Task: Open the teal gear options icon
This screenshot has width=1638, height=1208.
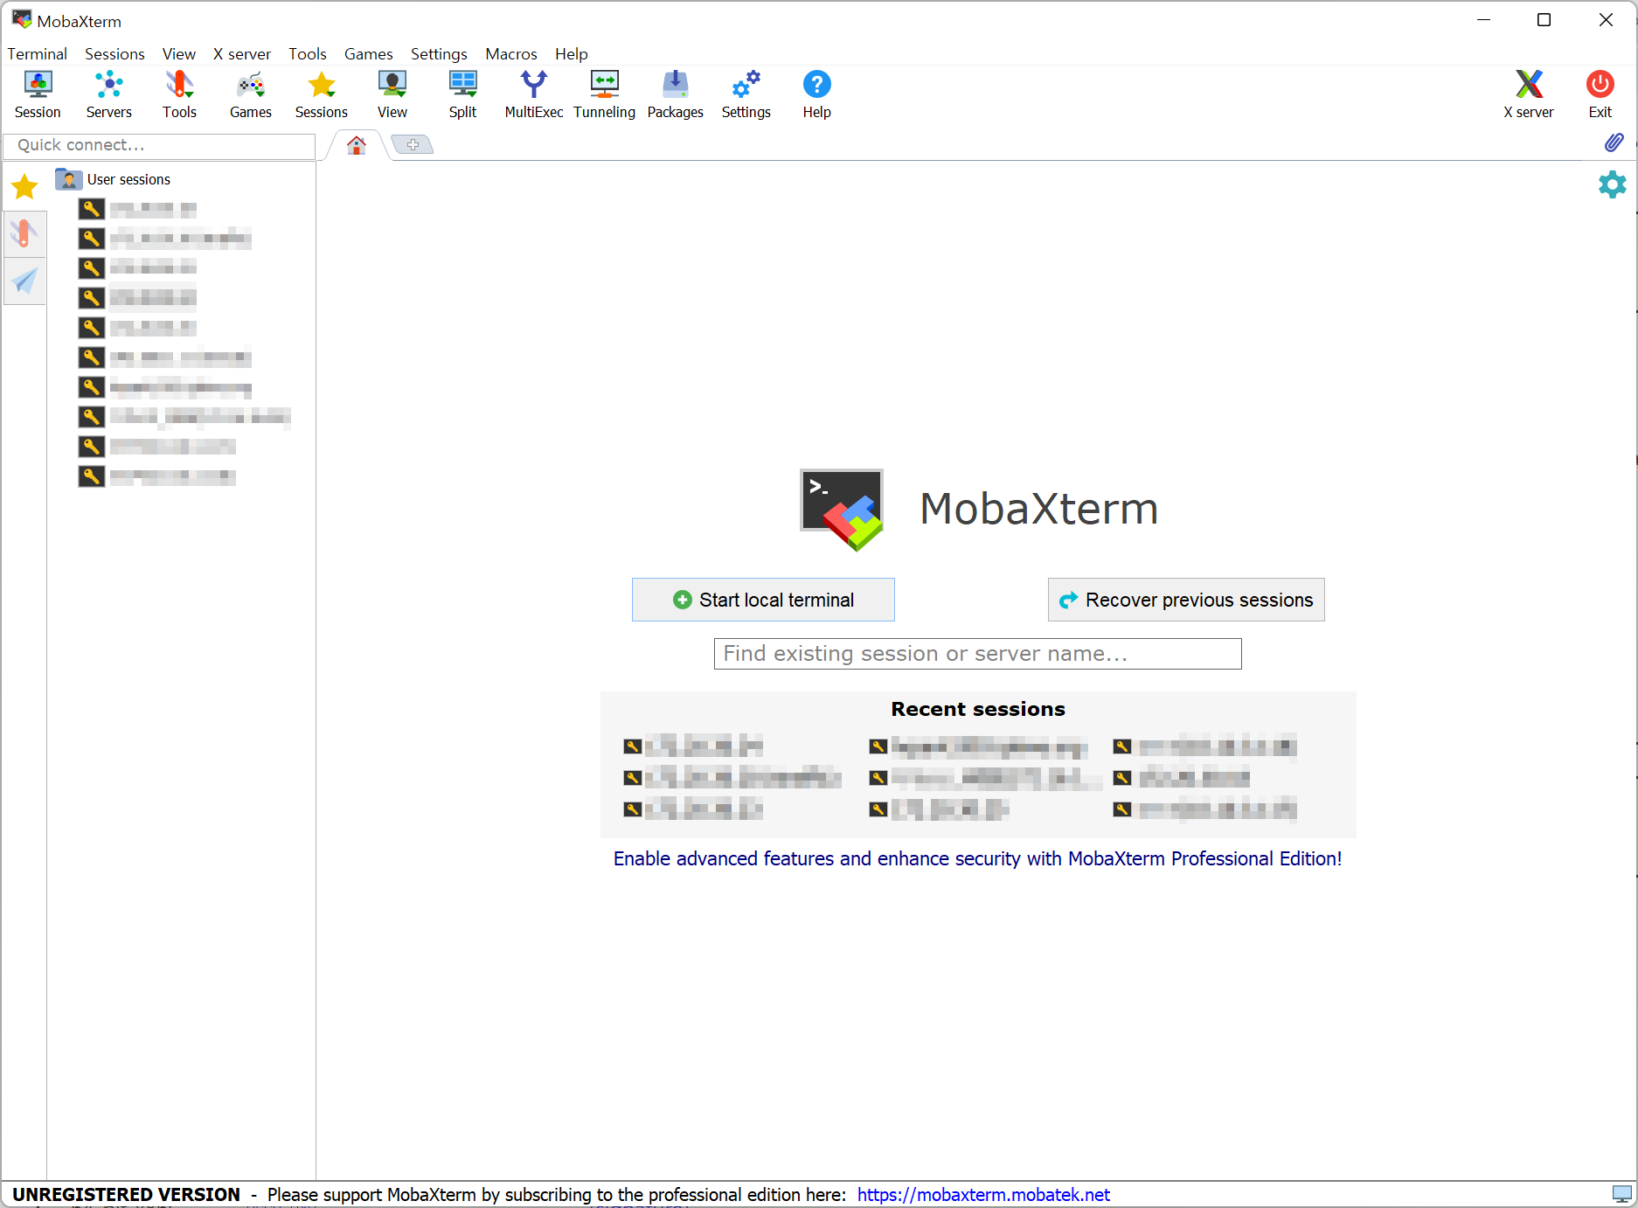Action: point(1613,184)
